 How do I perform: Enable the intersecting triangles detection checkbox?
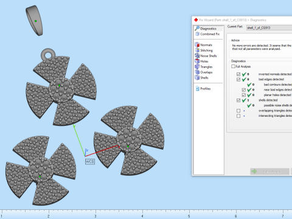tap(238, 116)
